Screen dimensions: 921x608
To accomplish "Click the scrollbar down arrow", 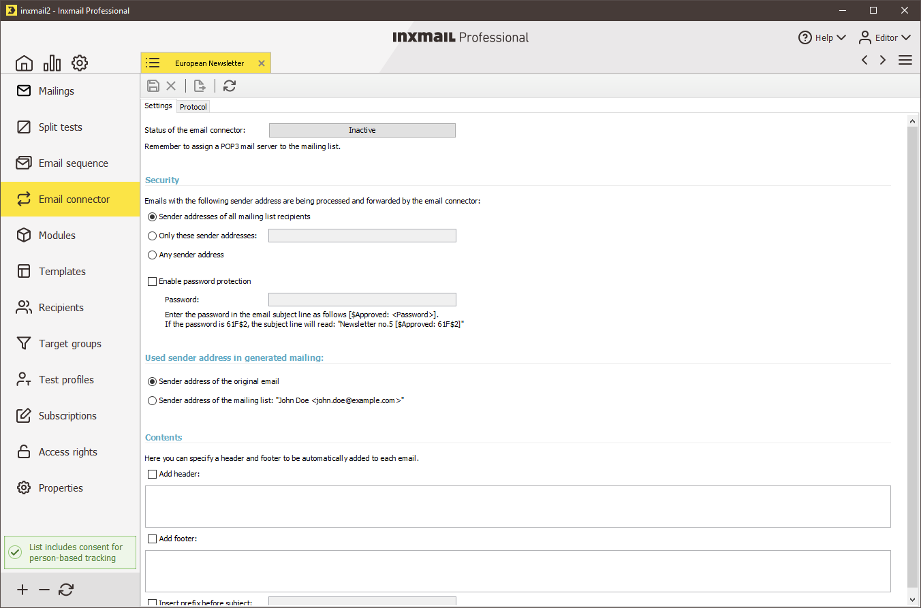I will coord(913,600).
